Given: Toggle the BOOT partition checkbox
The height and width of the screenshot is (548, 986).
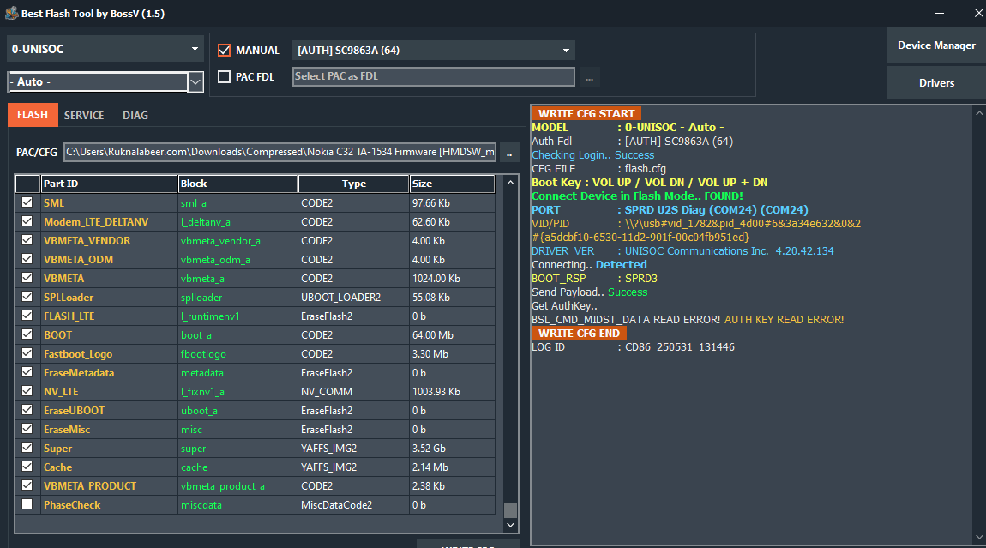Looking at the screenshot, I should point(27,334).
